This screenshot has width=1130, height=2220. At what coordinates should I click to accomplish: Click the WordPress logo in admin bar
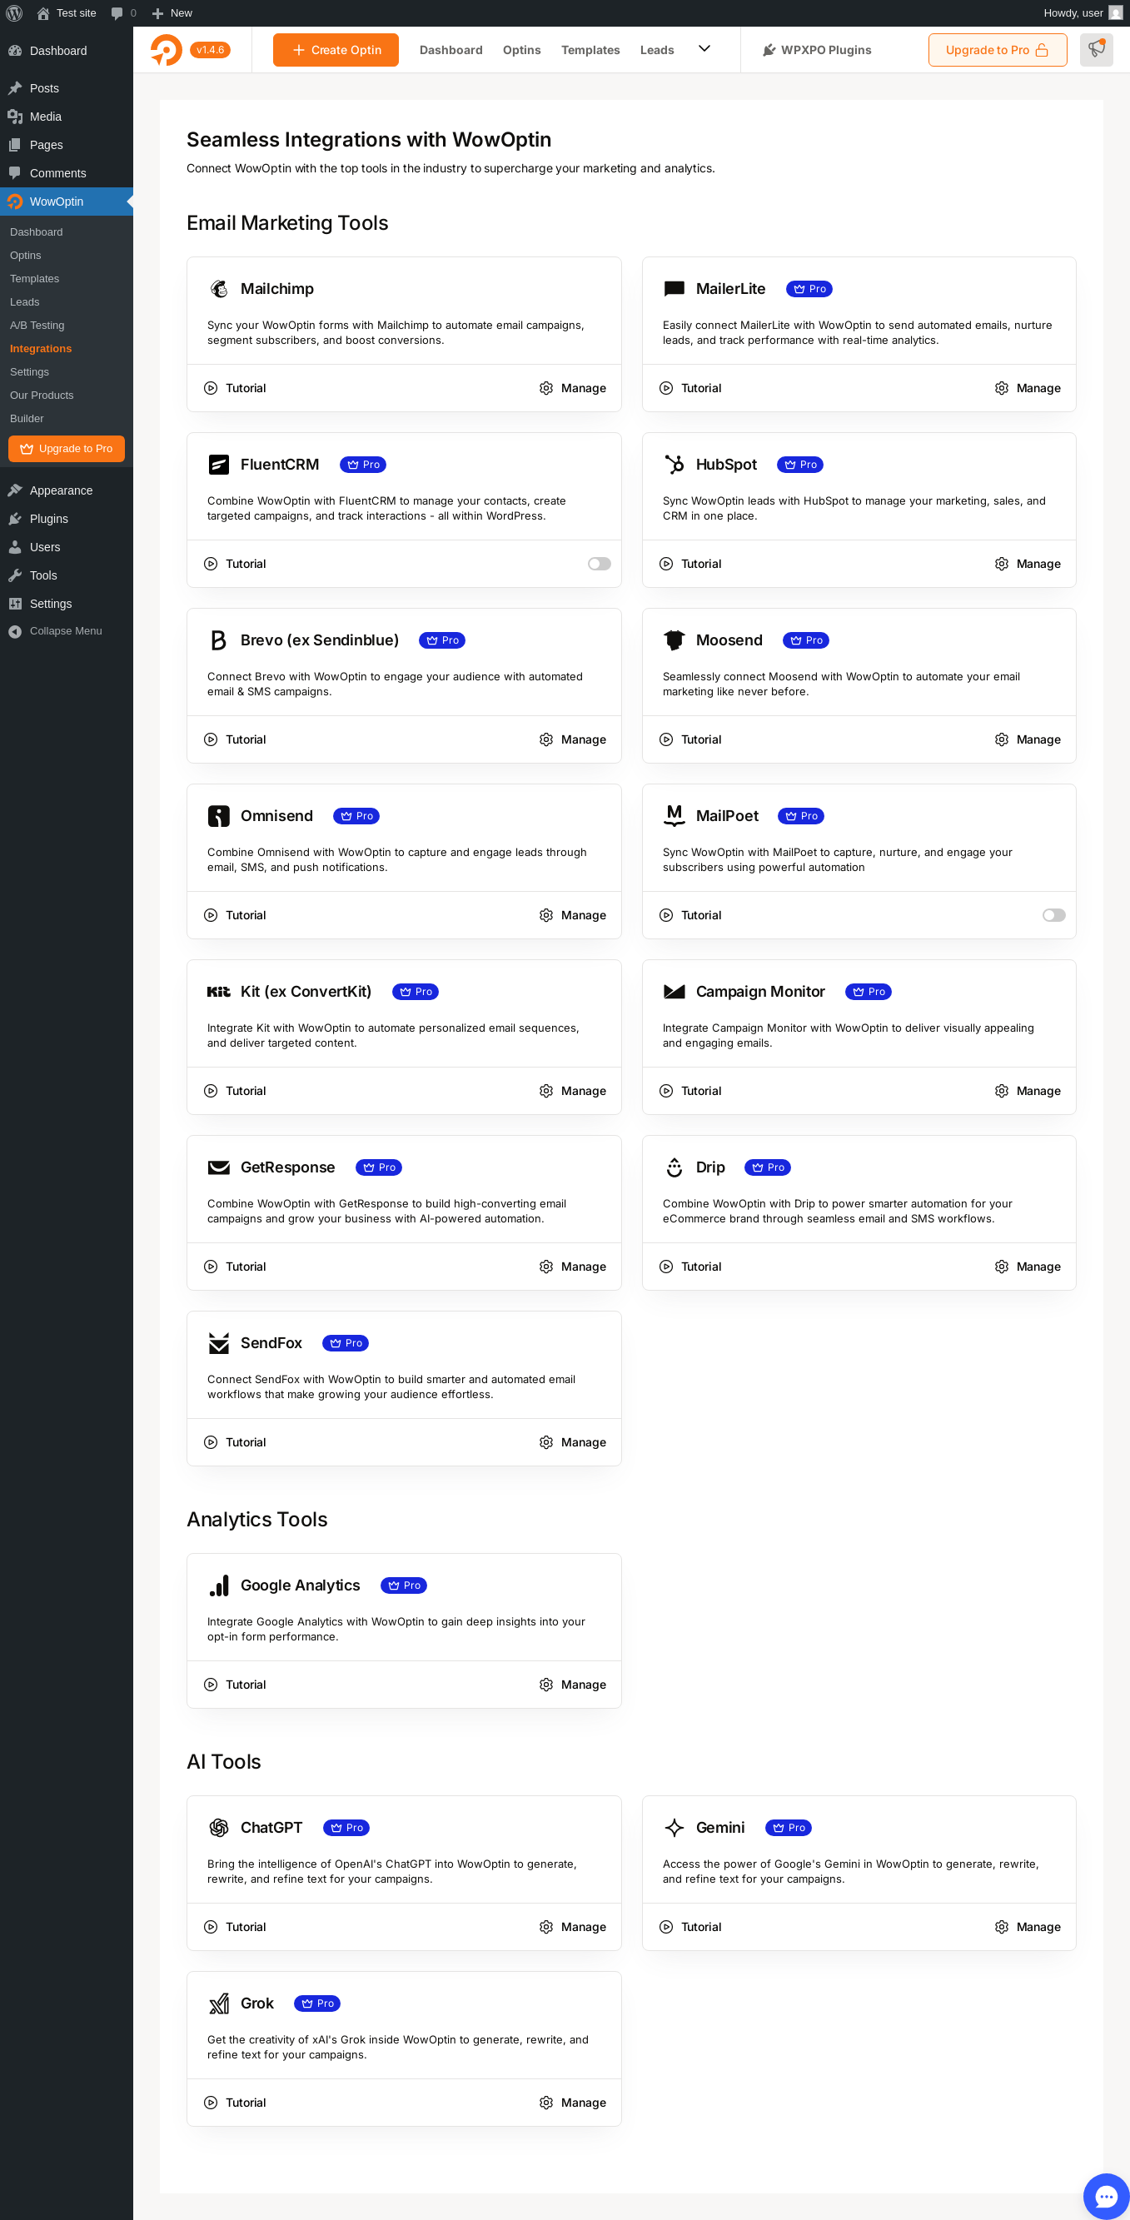point(14,13)
